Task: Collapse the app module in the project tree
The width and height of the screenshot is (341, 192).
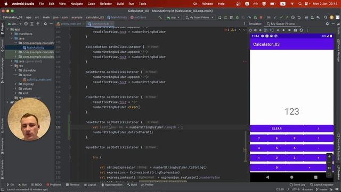Action: tap(7, 29)
